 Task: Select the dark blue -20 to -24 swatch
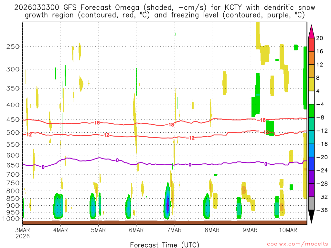[x=311, y=164]
